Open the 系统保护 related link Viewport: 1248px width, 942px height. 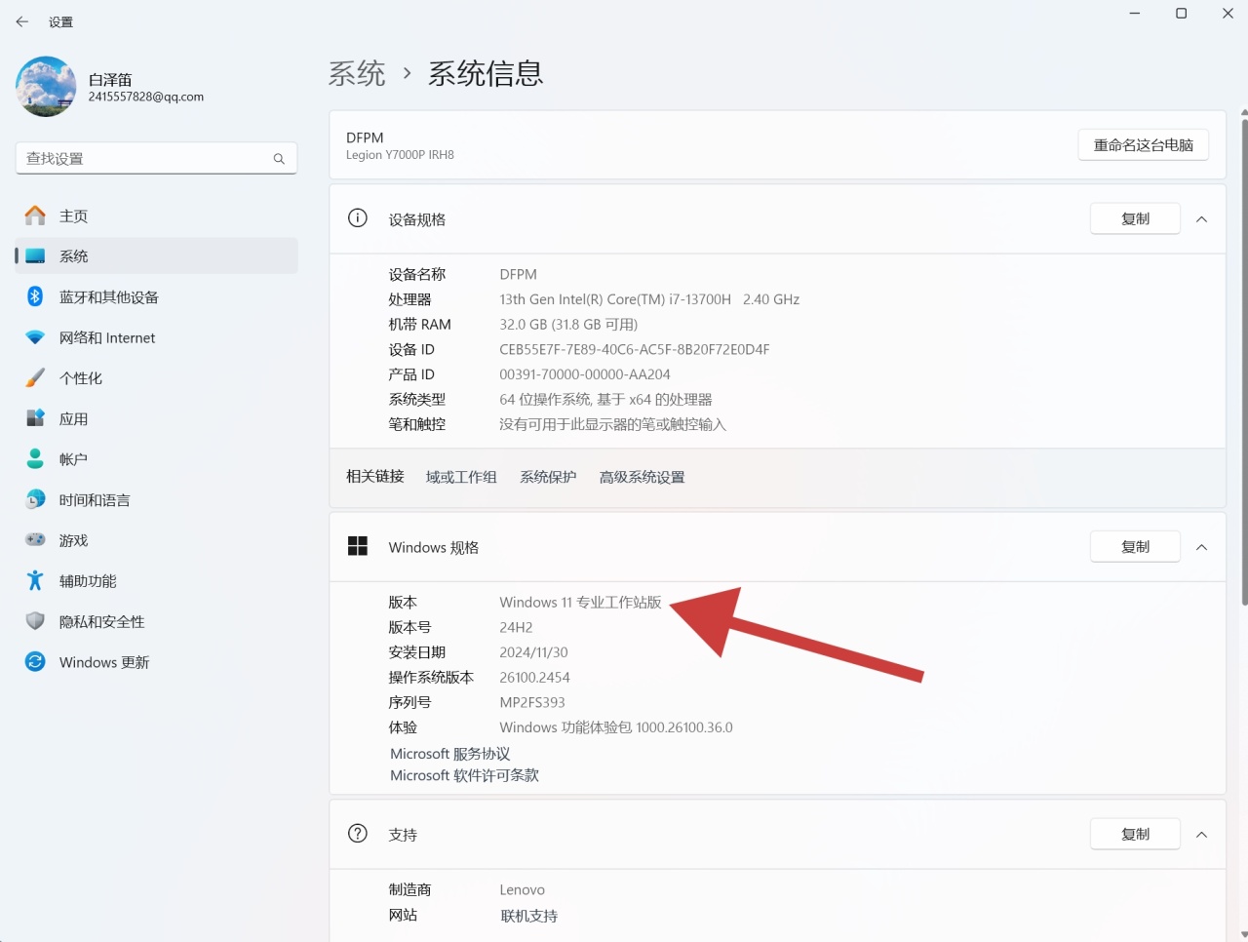548,477
